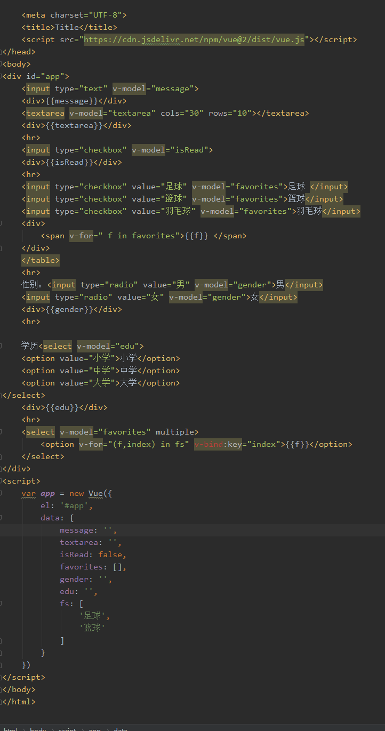Select 'data' in the bottom breadcrumb bar
The height and width of the screenshot is (731, 385).
tap(120, 729)
